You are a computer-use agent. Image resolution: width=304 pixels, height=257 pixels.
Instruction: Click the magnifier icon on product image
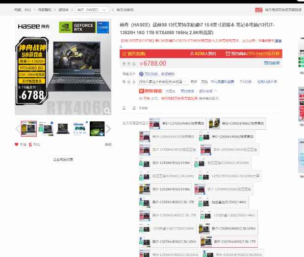(x=107, y=111)
